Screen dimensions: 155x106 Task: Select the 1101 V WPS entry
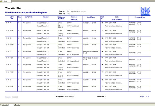(8, 23)
